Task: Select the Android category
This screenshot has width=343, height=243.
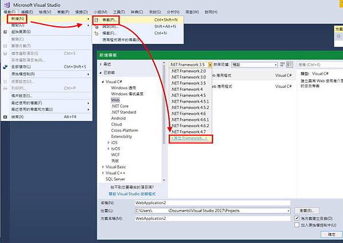Action: coord(118,118)
